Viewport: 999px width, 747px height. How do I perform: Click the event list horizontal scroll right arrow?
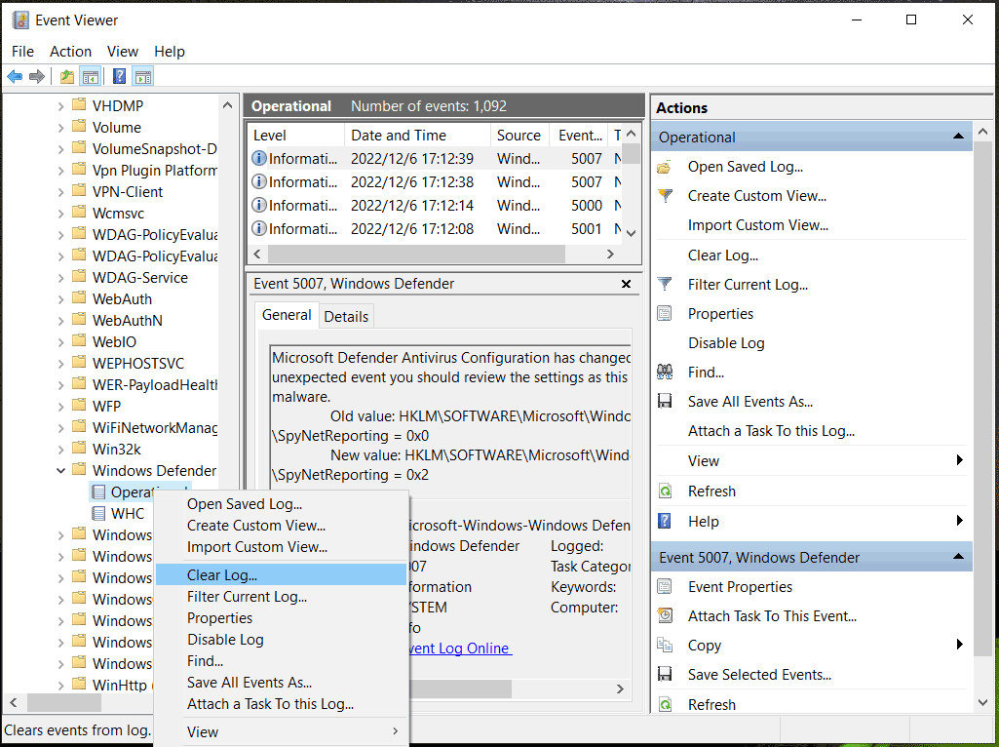coord(610,254)
